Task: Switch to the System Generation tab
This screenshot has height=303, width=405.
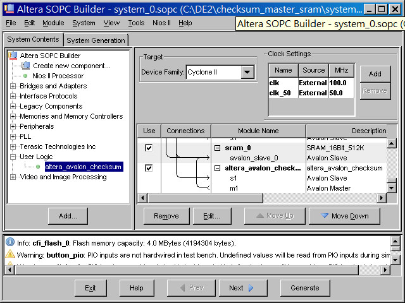Action: tap(96, 40)
